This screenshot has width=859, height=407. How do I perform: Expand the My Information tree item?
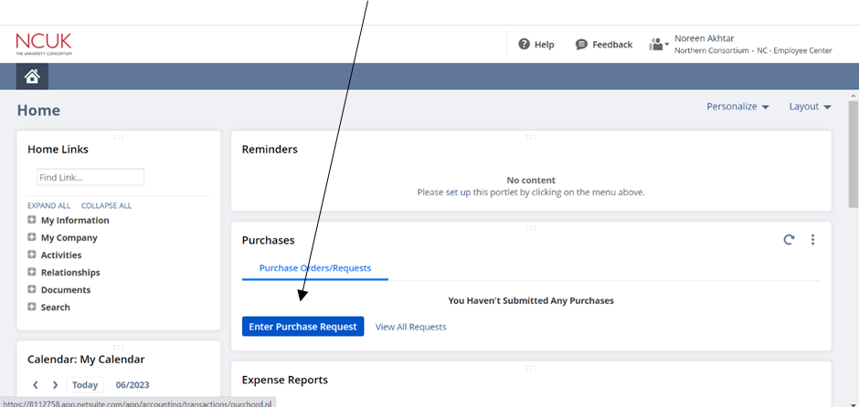point(32,220)
